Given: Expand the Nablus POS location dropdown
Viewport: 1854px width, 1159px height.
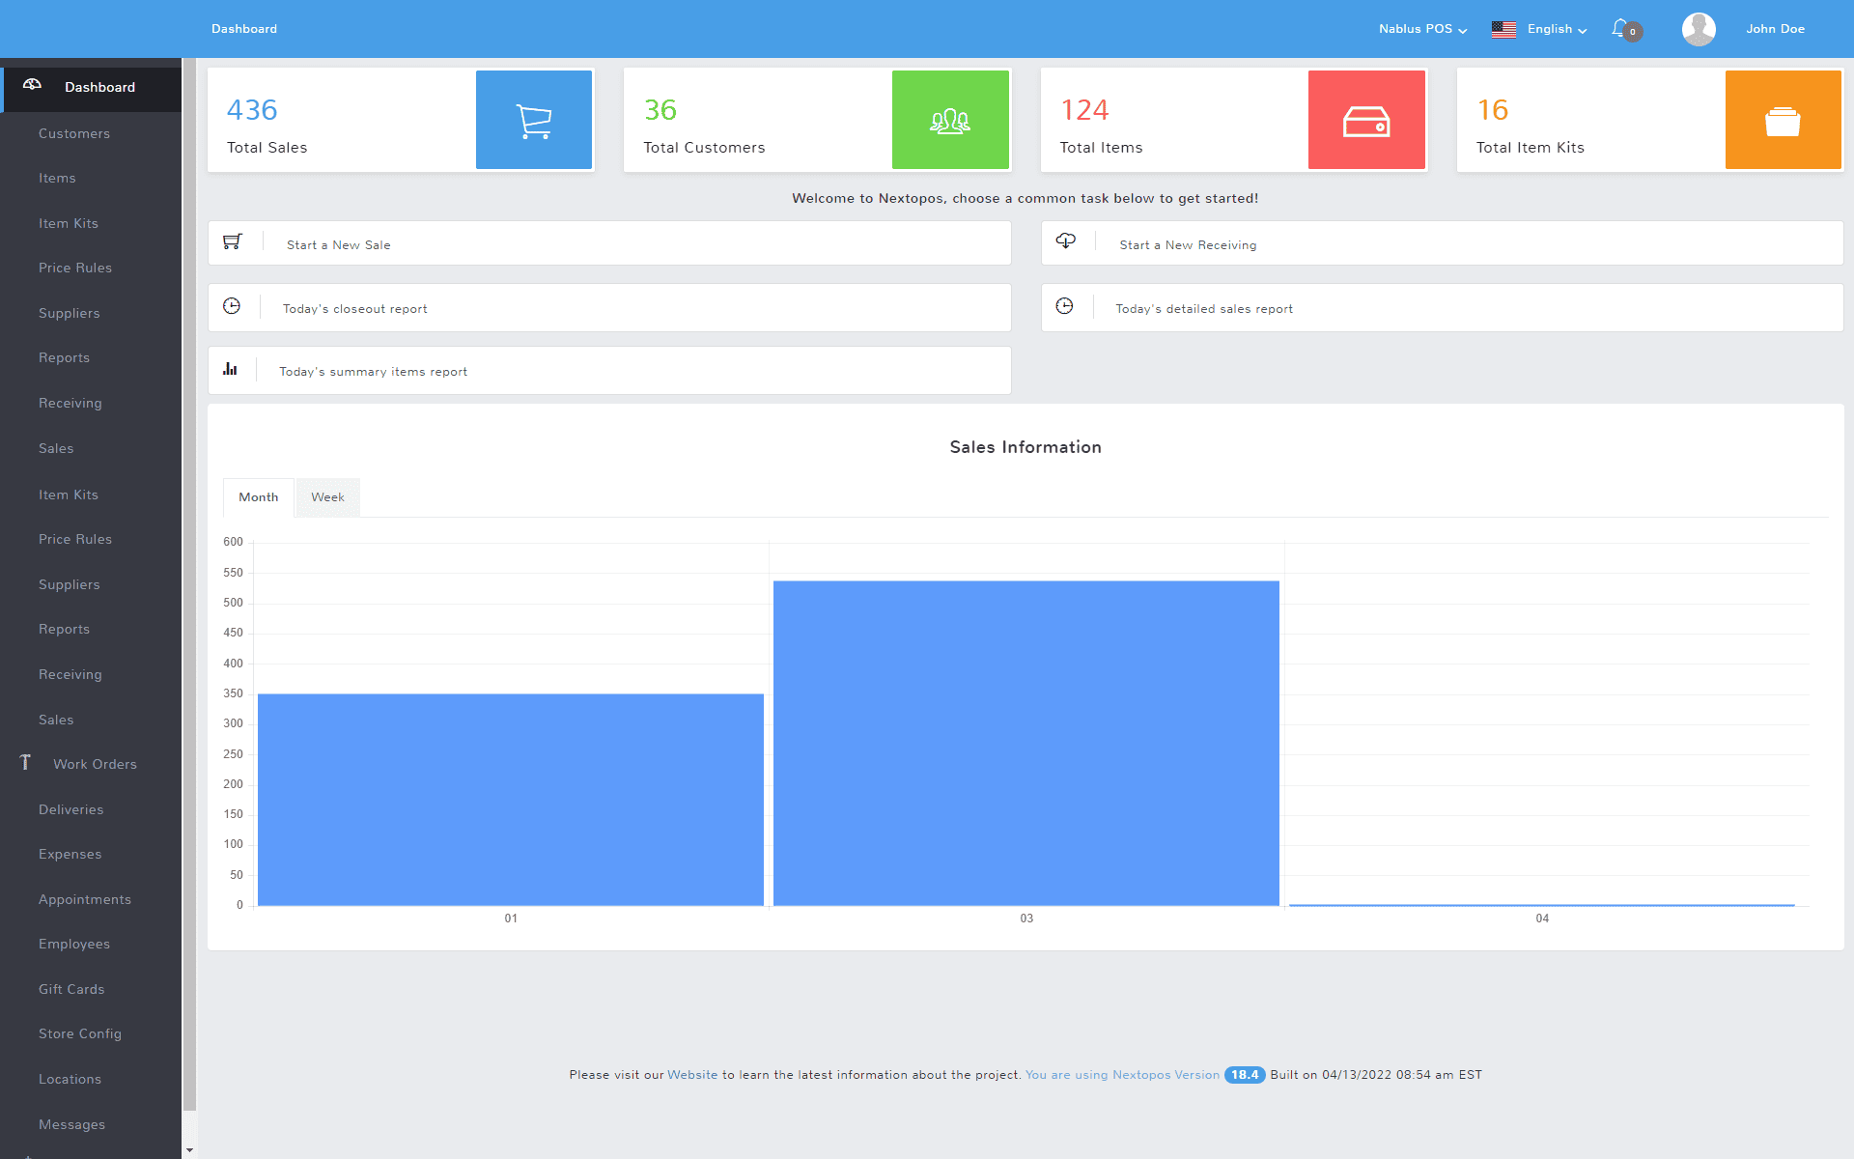Looking at the screenshot, I should (x=1422, y=29).
